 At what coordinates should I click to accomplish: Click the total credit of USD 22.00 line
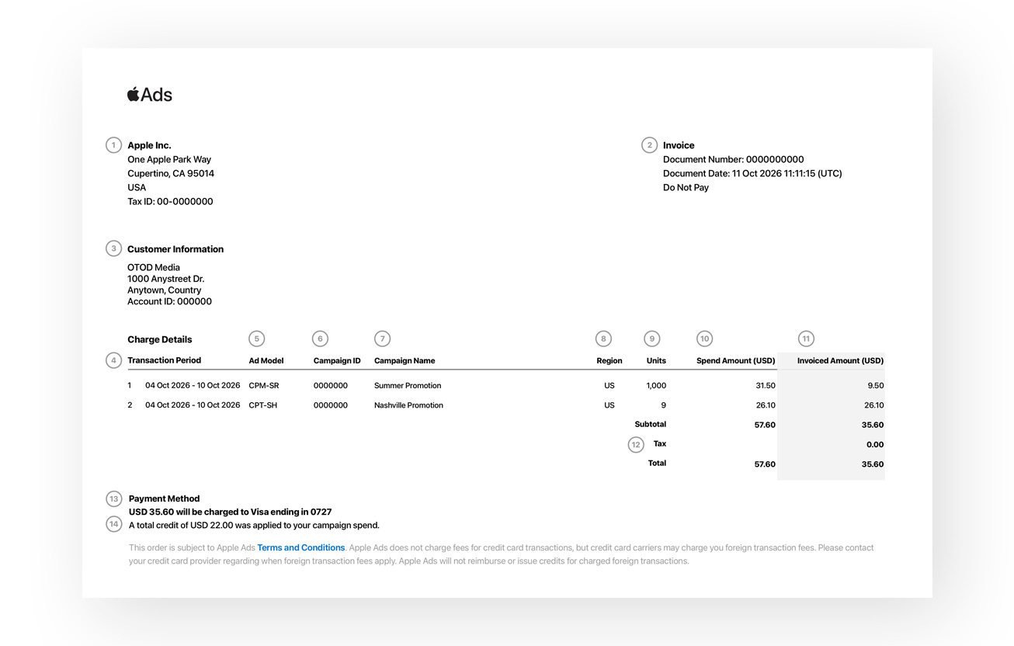[x=254, y=525]
